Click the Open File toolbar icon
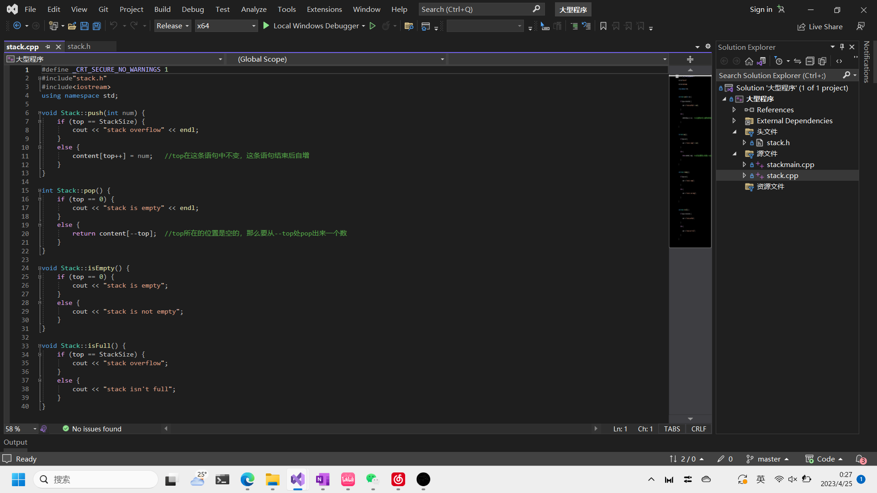This screenshot has width=877, height=493. coord(72,26)
